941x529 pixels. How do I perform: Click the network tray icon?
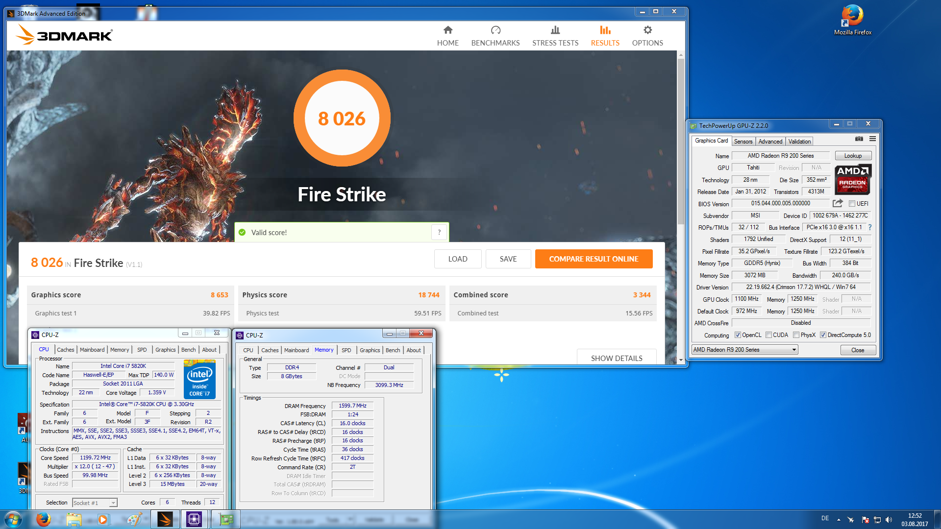(x=877, y=520)
